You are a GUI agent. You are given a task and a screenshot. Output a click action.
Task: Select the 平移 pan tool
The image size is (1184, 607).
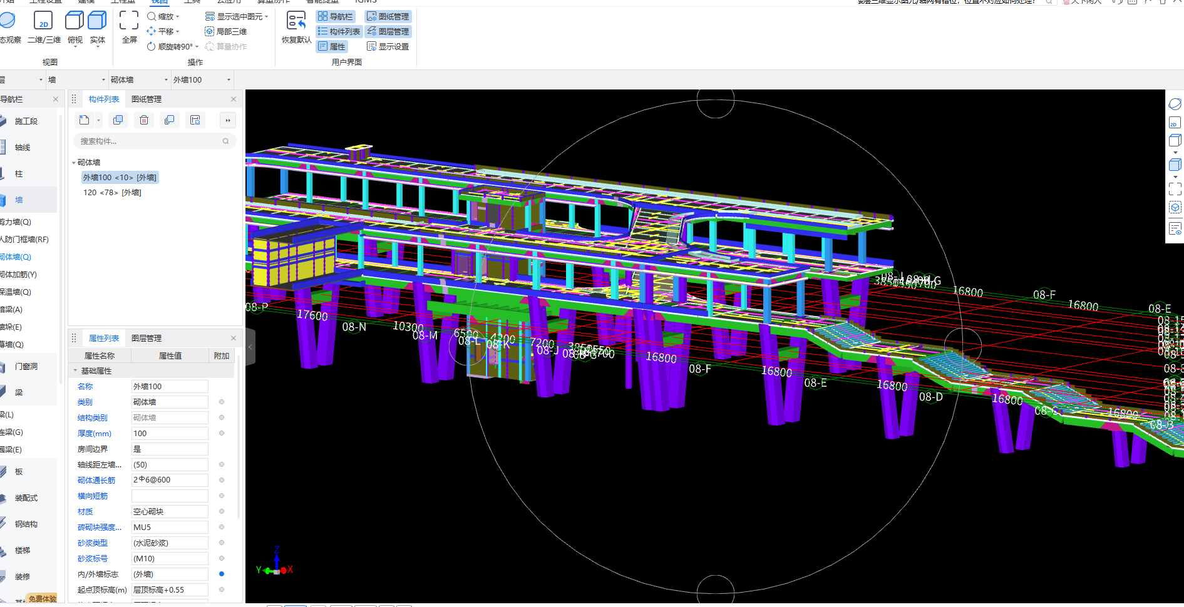(x=162, y=31)
